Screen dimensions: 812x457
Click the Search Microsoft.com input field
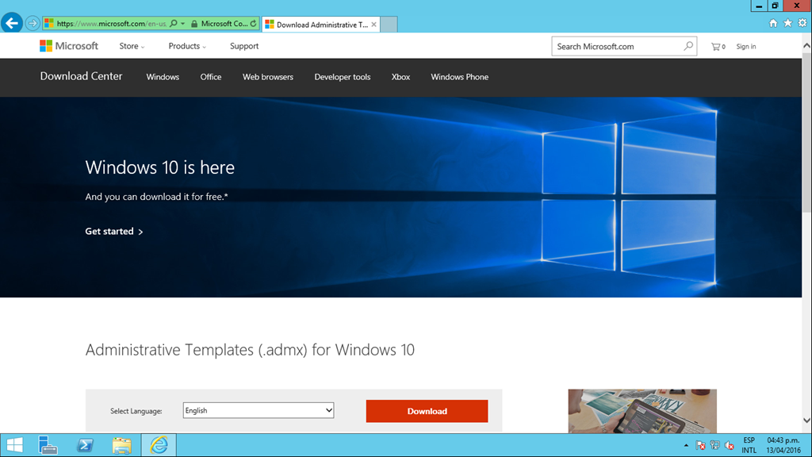(617, 46)
